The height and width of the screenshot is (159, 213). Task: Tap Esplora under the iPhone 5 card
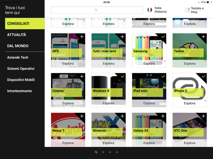[190, 103]
